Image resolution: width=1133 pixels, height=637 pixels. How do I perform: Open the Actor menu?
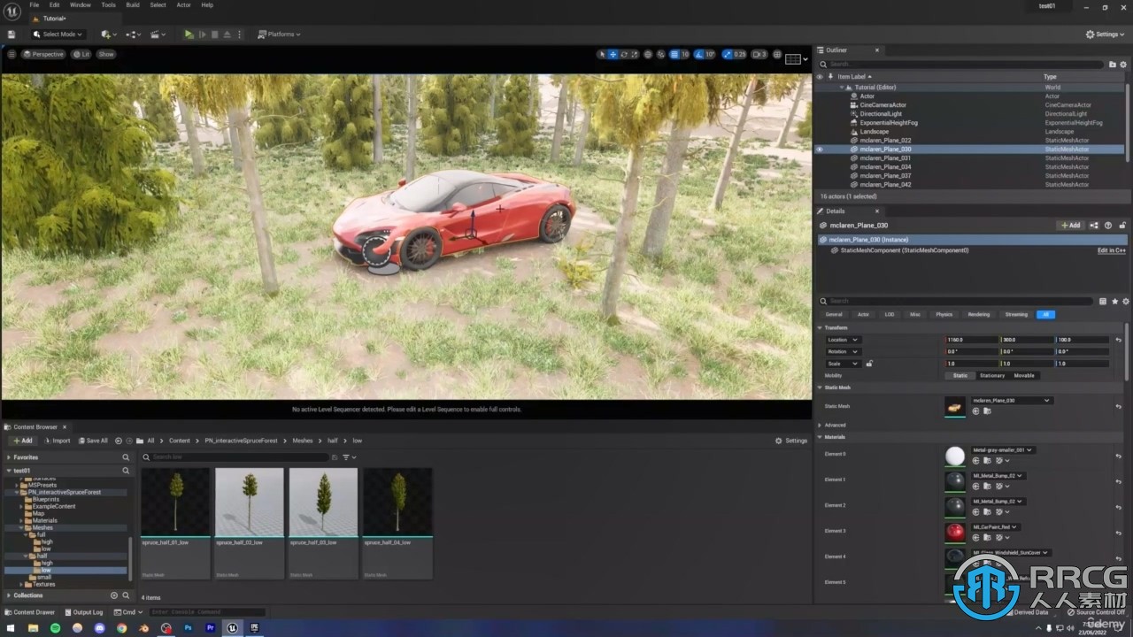pos(183,4)
